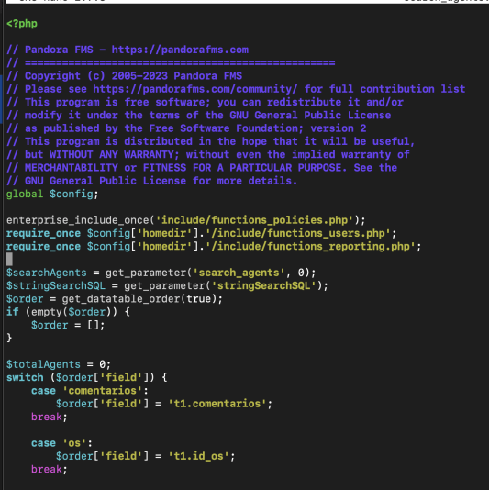Image resolution: width=489 pixels, height=490 pixels.
Task: Open the https://pandorafms.com URL in comment
Action: (x=180, y=50)
